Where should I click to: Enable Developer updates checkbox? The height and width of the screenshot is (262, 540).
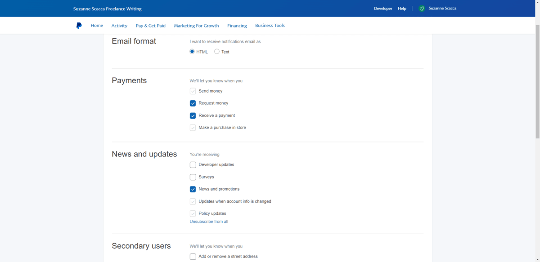point(193,164)
